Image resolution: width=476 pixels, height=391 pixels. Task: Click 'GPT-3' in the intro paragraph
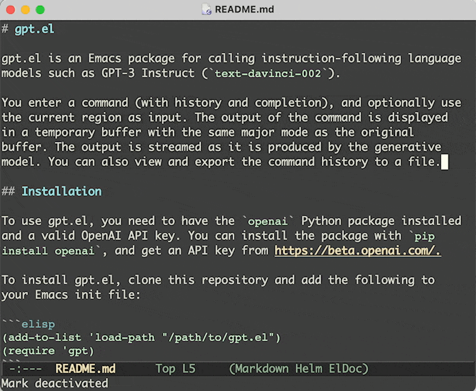click(118, 73)
